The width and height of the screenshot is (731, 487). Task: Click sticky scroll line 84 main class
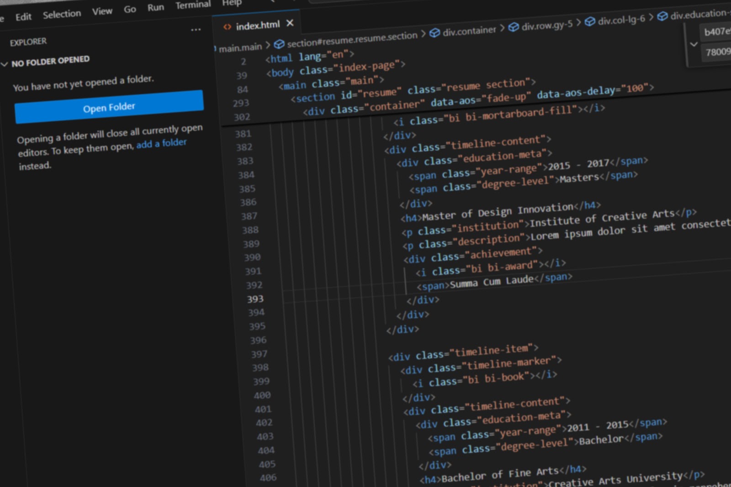(331, 83)
